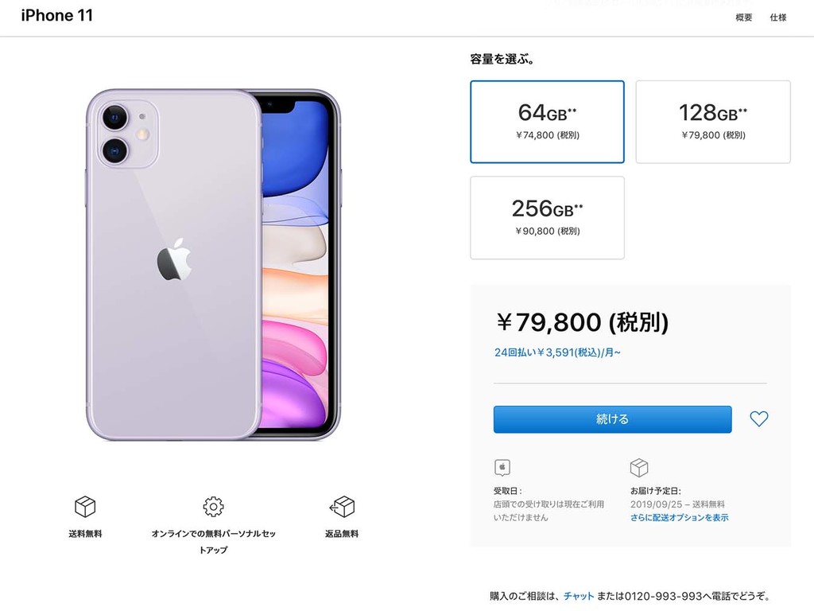Click the iPhone 11 page title
This screenshot has width=814, height=611.
coord(57,16)
